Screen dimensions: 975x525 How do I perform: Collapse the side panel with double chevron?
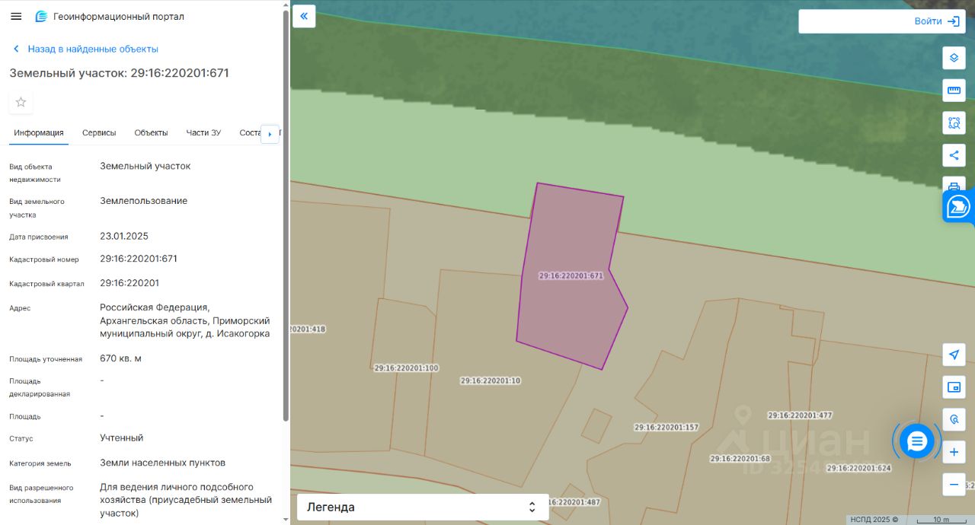coord(304,16)
